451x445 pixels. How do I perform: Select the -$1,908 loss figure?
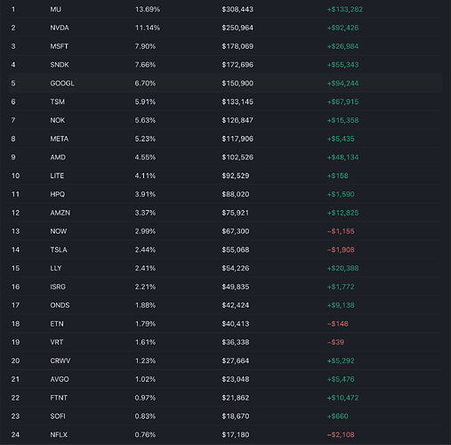(x=341, y=250)
